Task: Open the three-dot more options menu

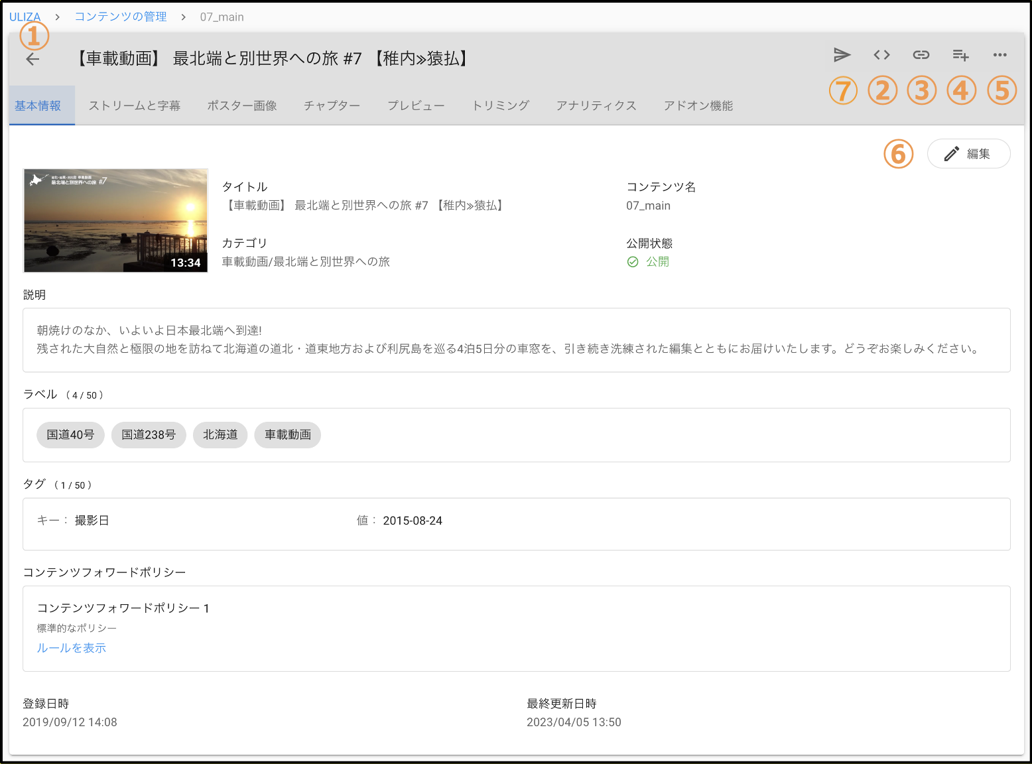Action: [1000, 55]
